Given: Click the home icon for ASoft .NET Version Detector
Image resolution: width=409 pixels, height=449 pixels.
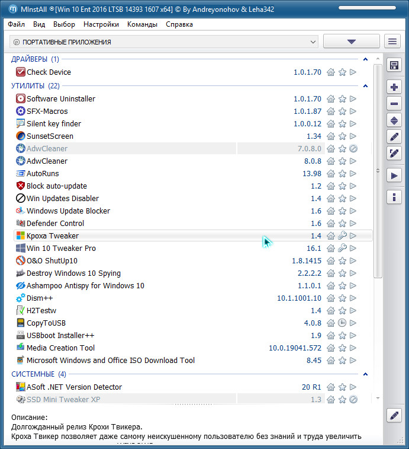Looking at the screenshot, I should pyautogui.click(x=331, y=387).
